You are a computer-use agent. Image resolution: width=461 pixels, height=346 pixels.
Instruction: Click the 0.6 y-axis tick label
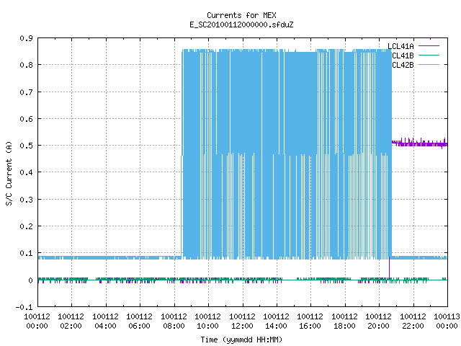coord(26,119)
